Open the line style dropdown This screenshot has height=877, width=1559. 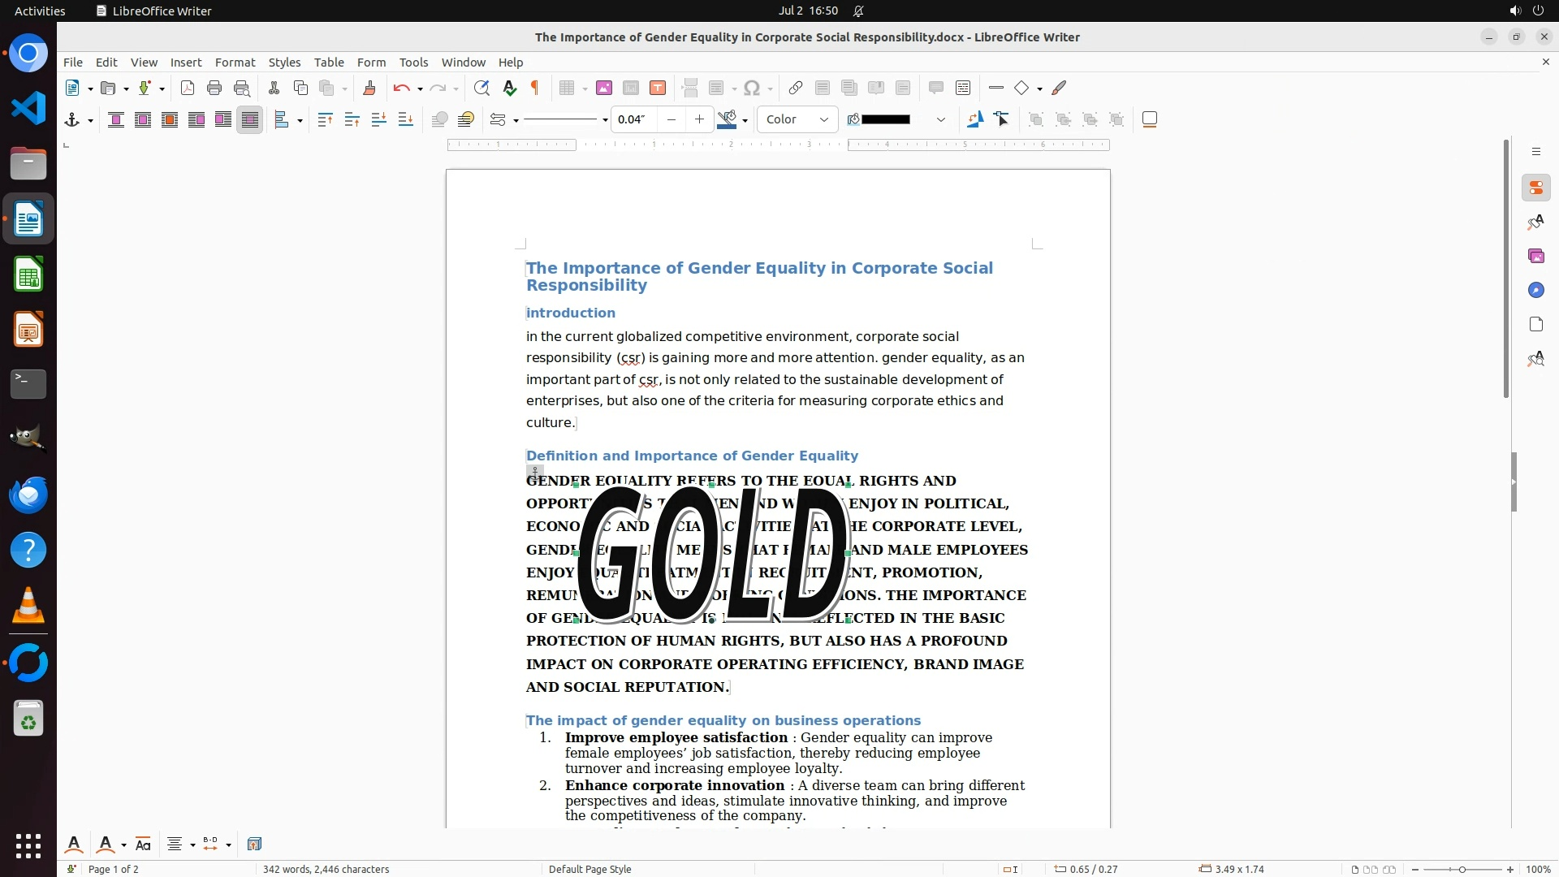click(605, 121)
